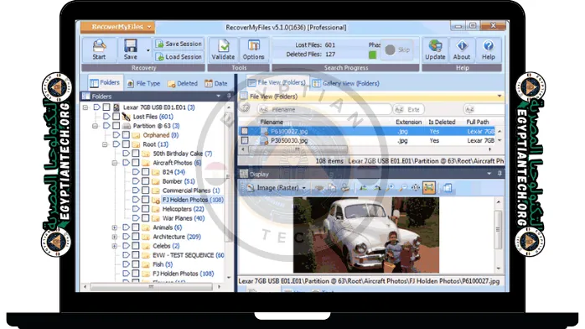Switch to the Deleted tab
Viewport: 585px width, 329px height.
(x=183, y=83)
